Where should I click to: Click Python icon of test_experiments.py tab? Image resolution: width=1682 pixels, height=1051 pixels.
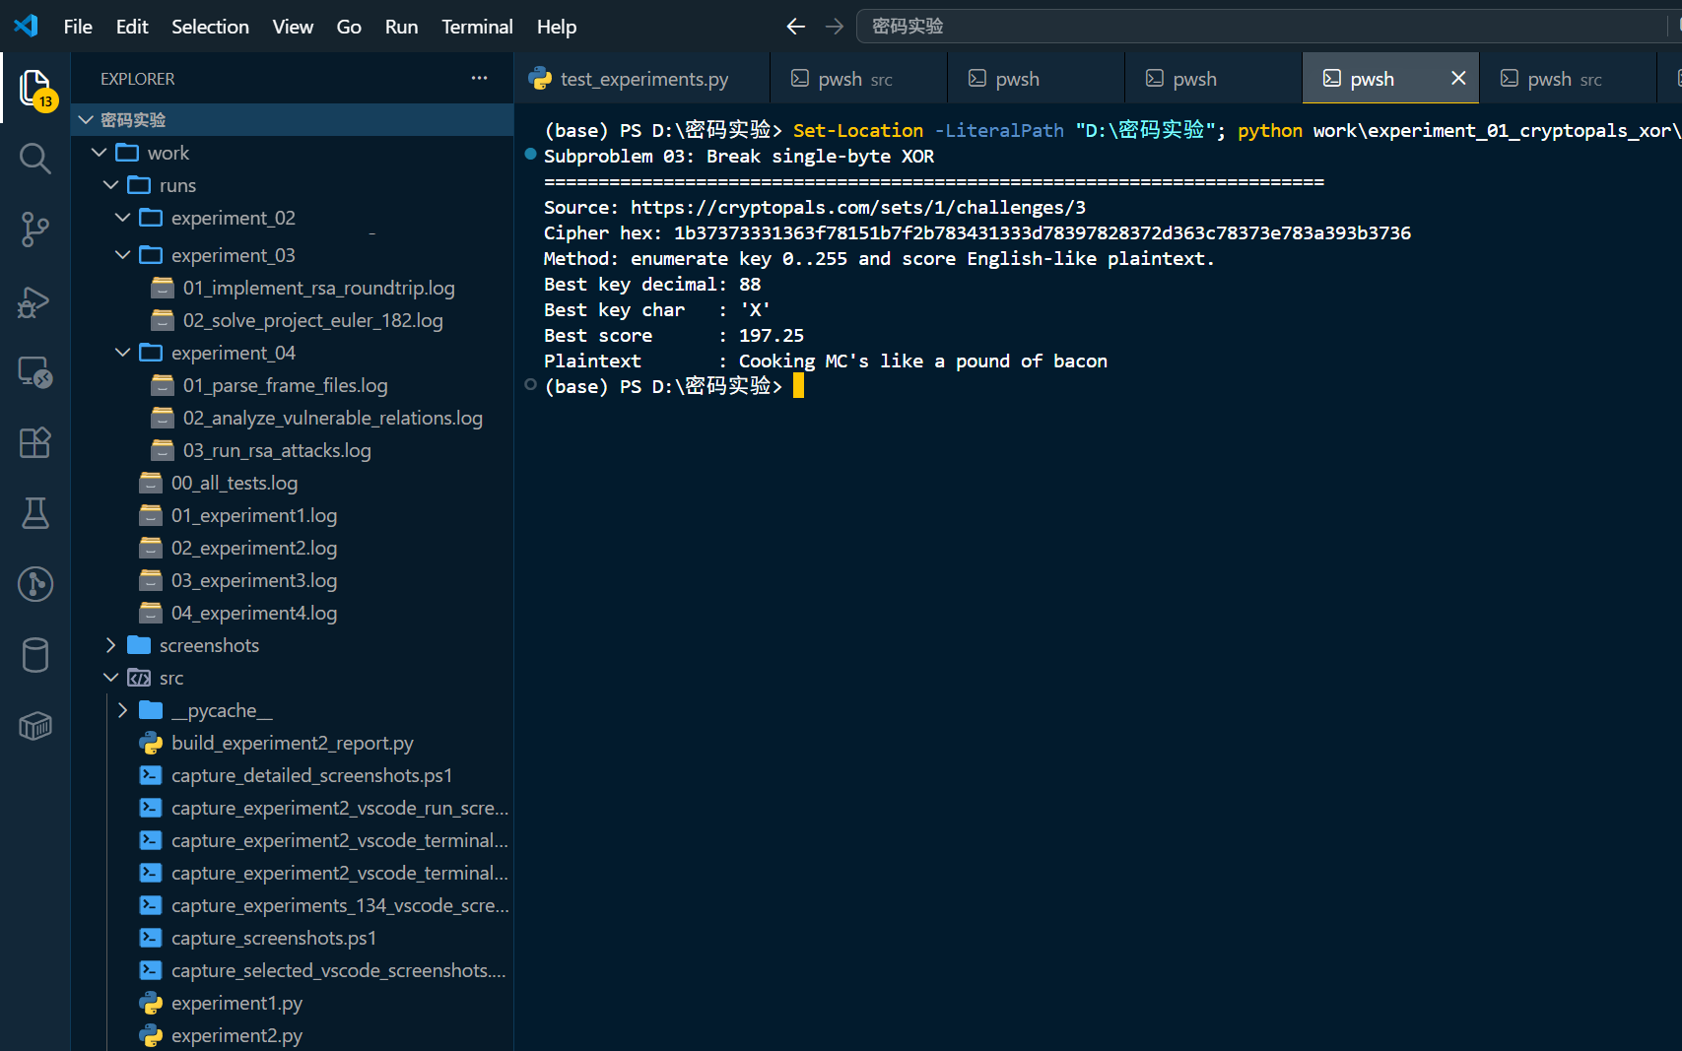(540, 79)
